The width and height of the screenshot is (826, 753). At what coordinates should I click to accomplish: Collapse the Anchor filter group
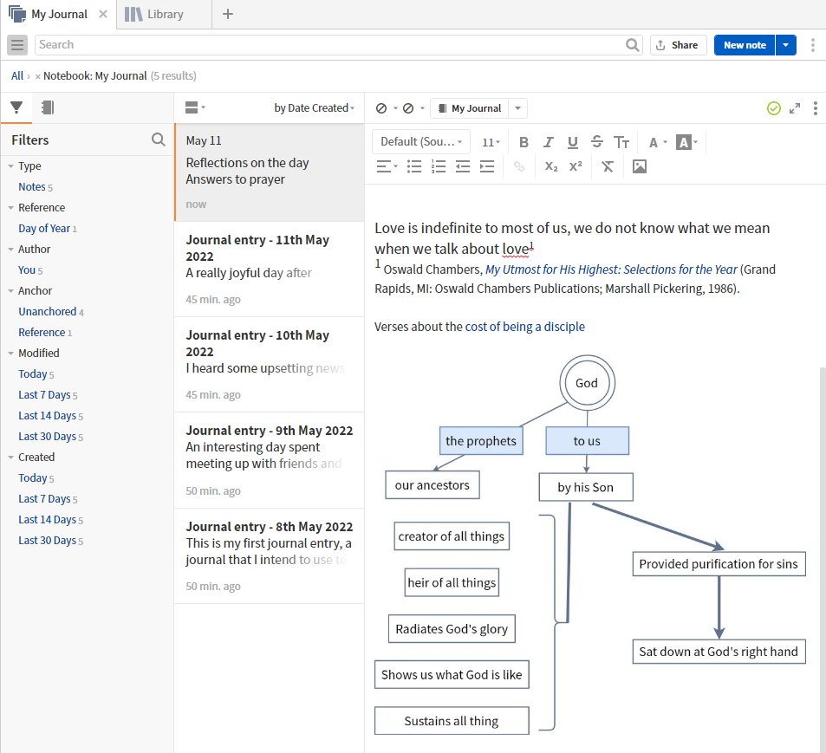tap(10, 291)
